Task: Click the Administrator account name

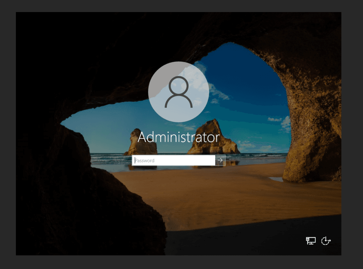Action: coord(179,138)
